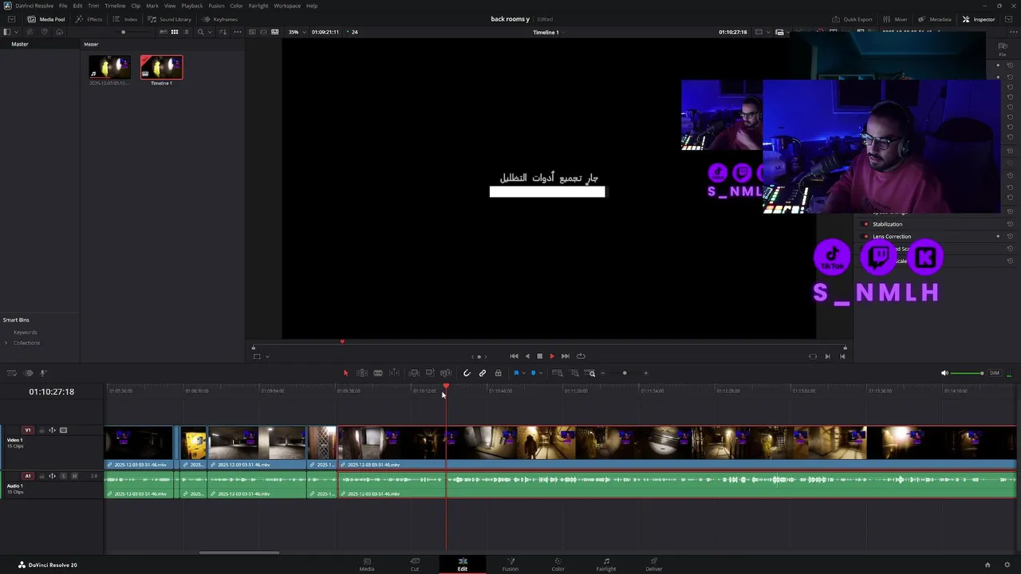Open the media pool sort options
Screen dimensions: 1021x574
point(225,32)
